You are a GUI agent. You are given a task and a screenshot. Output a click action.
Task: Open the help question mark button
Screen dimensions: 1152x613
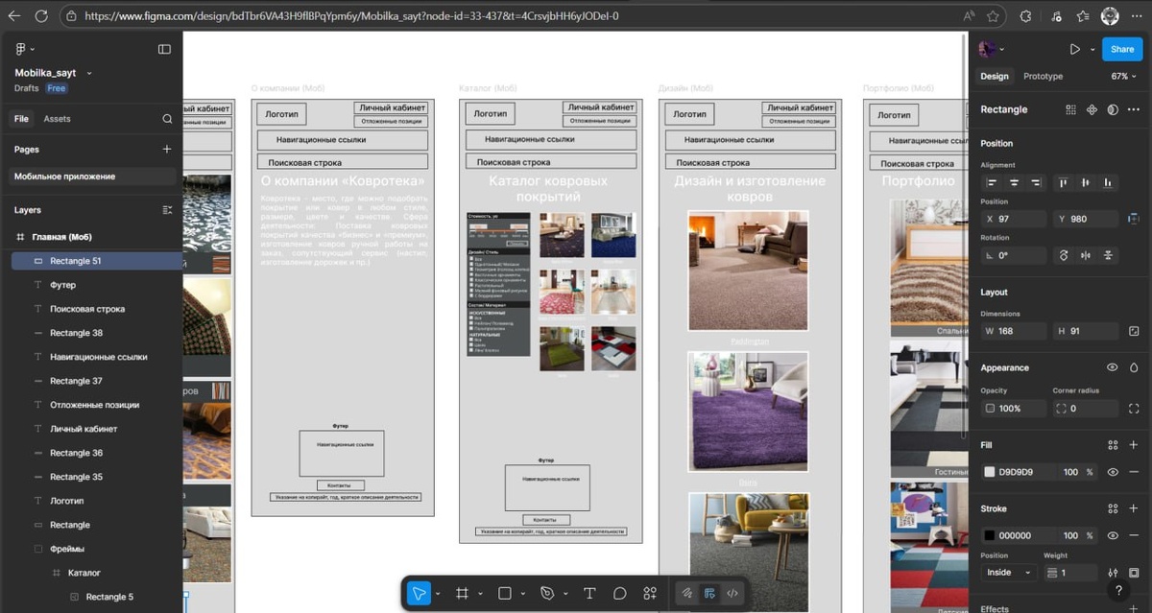tap(1118, 590)
